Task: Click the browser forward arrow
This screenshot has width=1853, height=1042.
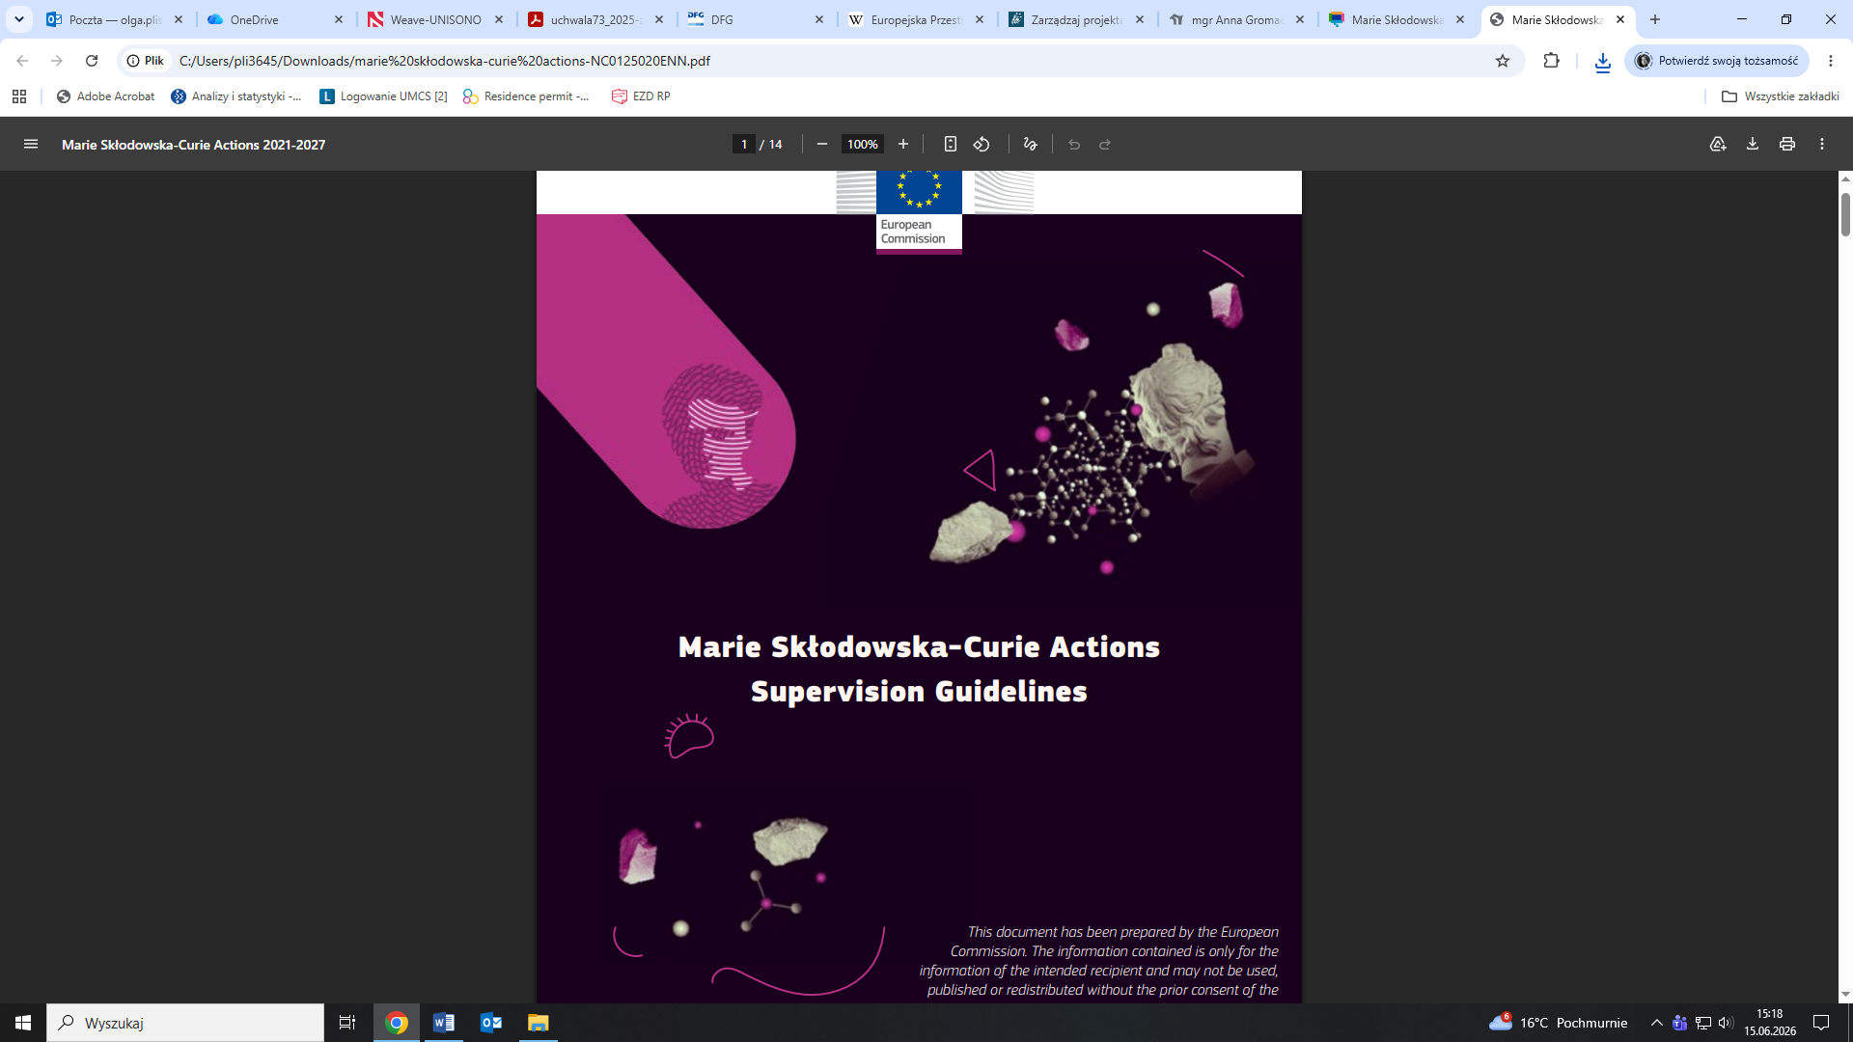Action: 57,61
